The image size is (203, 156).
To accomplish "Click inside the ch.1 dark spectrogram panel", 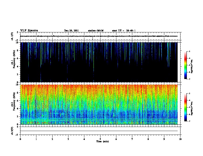I will pos(99,62).
